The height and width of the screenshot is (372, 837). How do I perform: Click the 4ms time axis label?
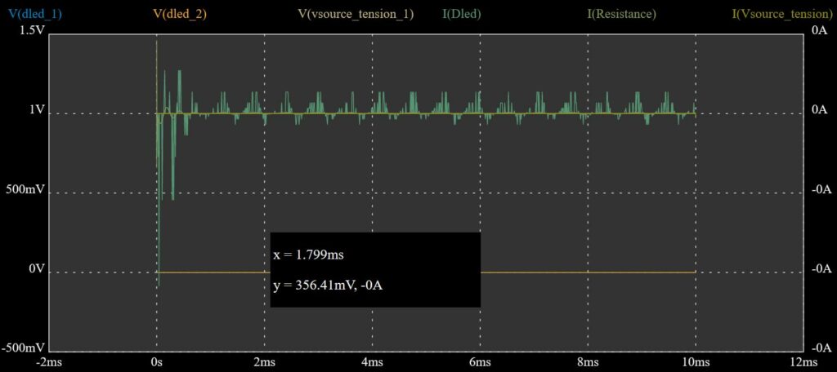372,362
